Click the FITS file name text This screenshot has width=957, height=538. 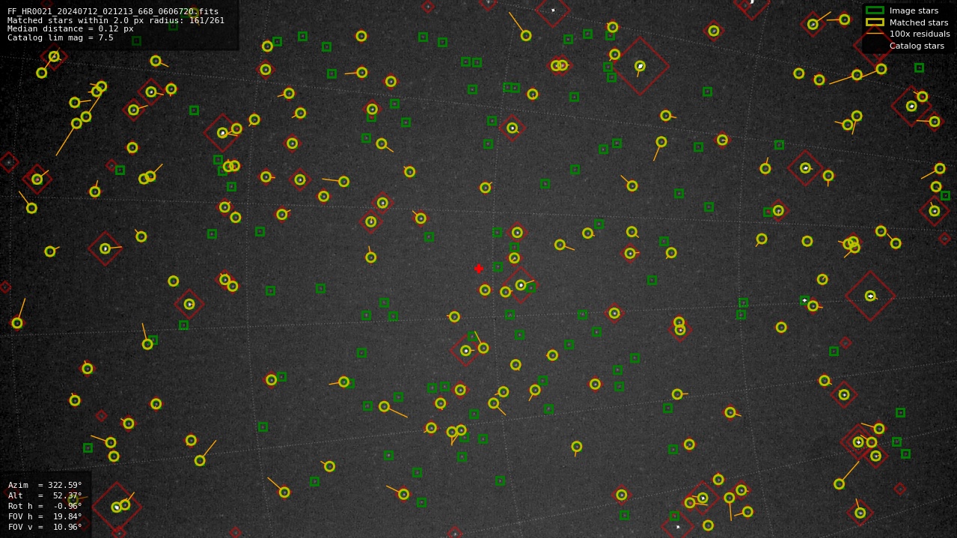(113, 12)
